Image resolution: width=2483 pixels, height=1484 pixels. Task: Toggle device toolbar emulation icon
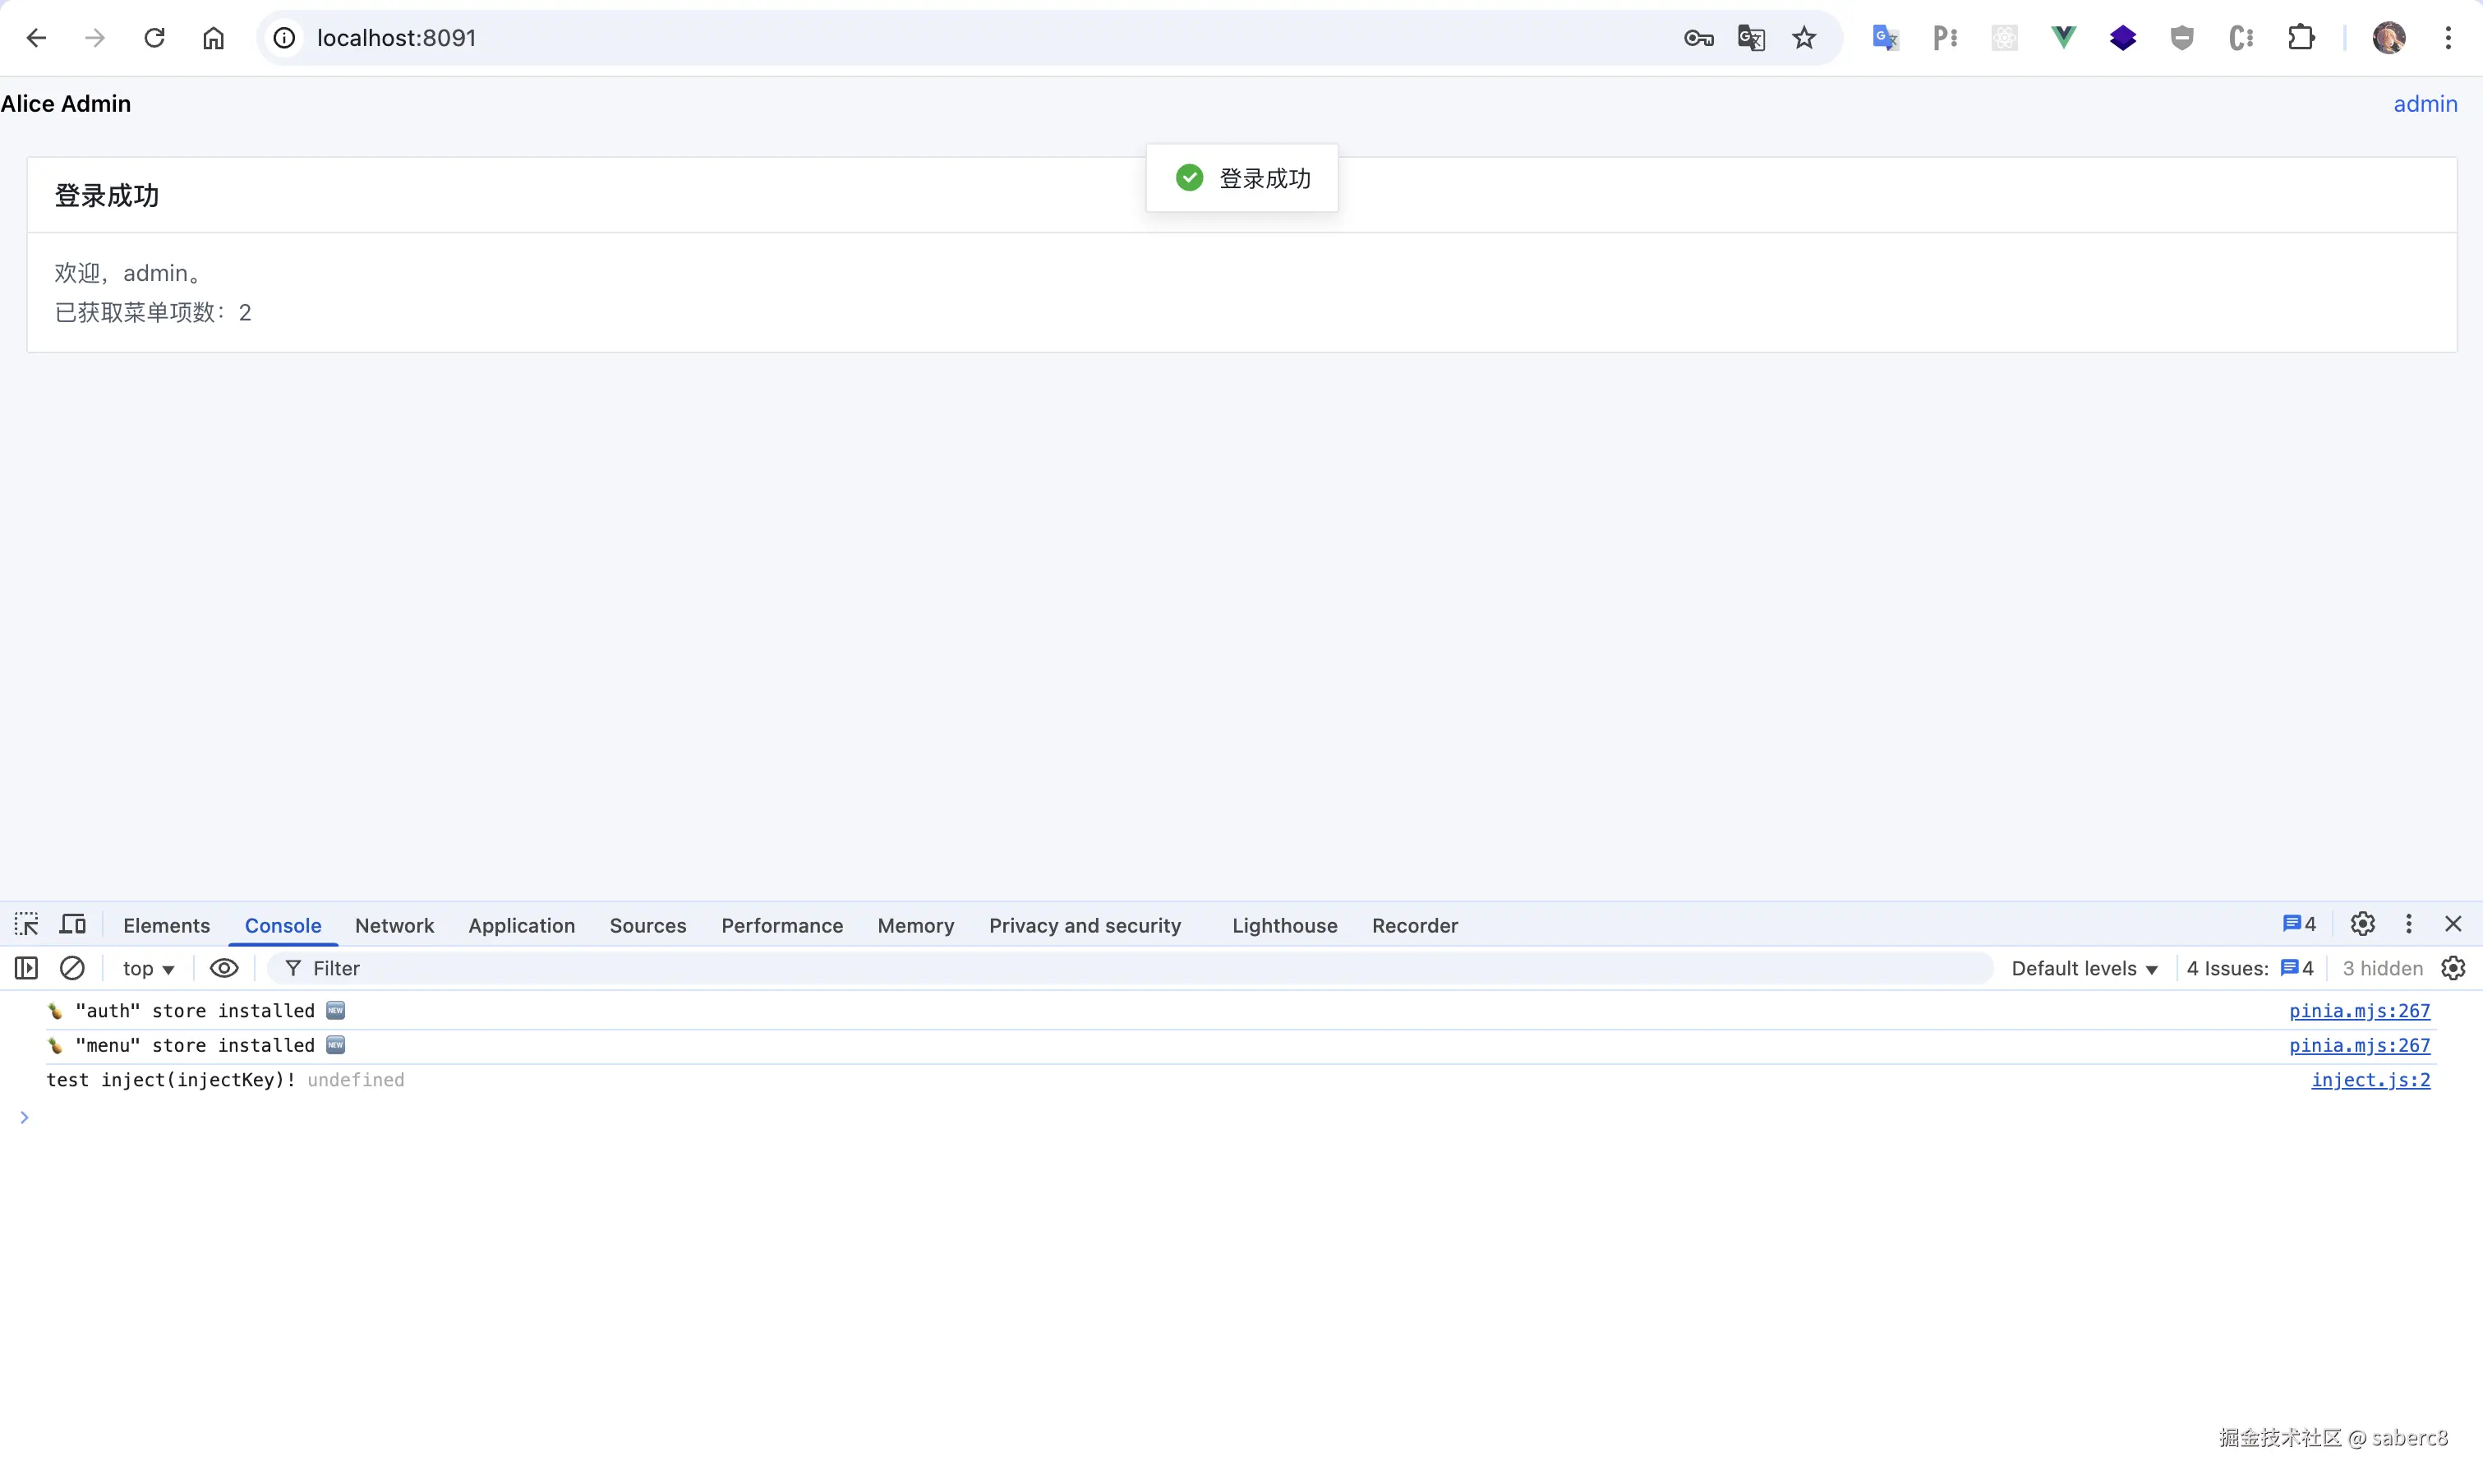(x=73, y=924)
